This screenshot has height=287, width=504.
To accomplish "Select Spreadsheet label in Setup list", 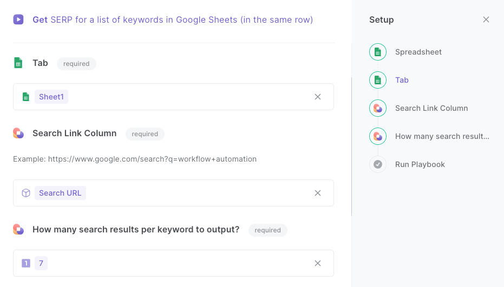I will [x=418, y=52].
